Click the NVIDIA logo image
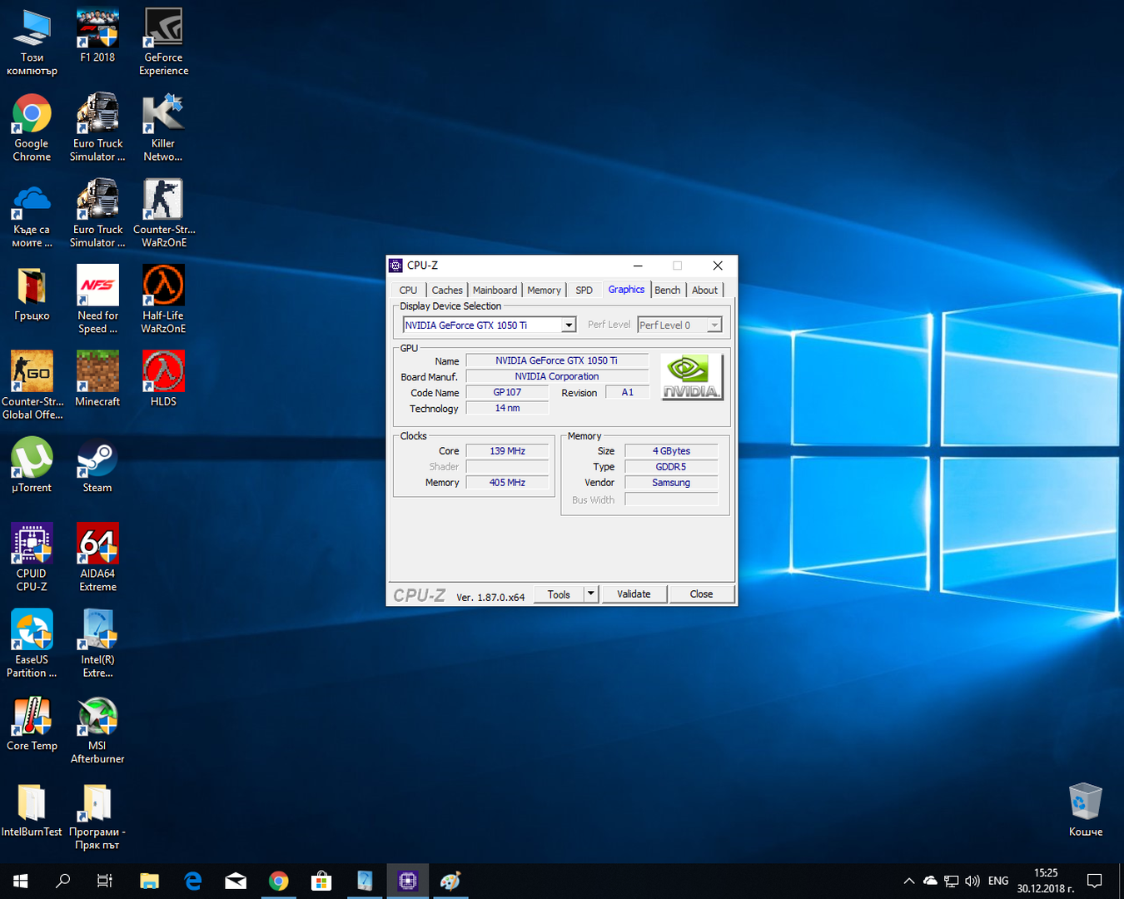Screen dimensions: 1124x899 (693, 377)
